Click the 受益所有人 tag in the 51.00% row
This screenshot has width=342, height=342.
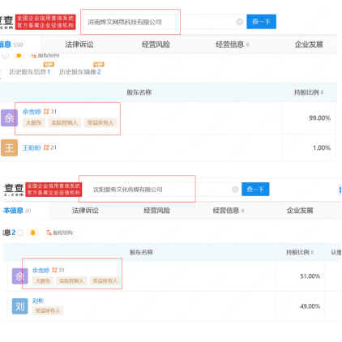point(105,281)
